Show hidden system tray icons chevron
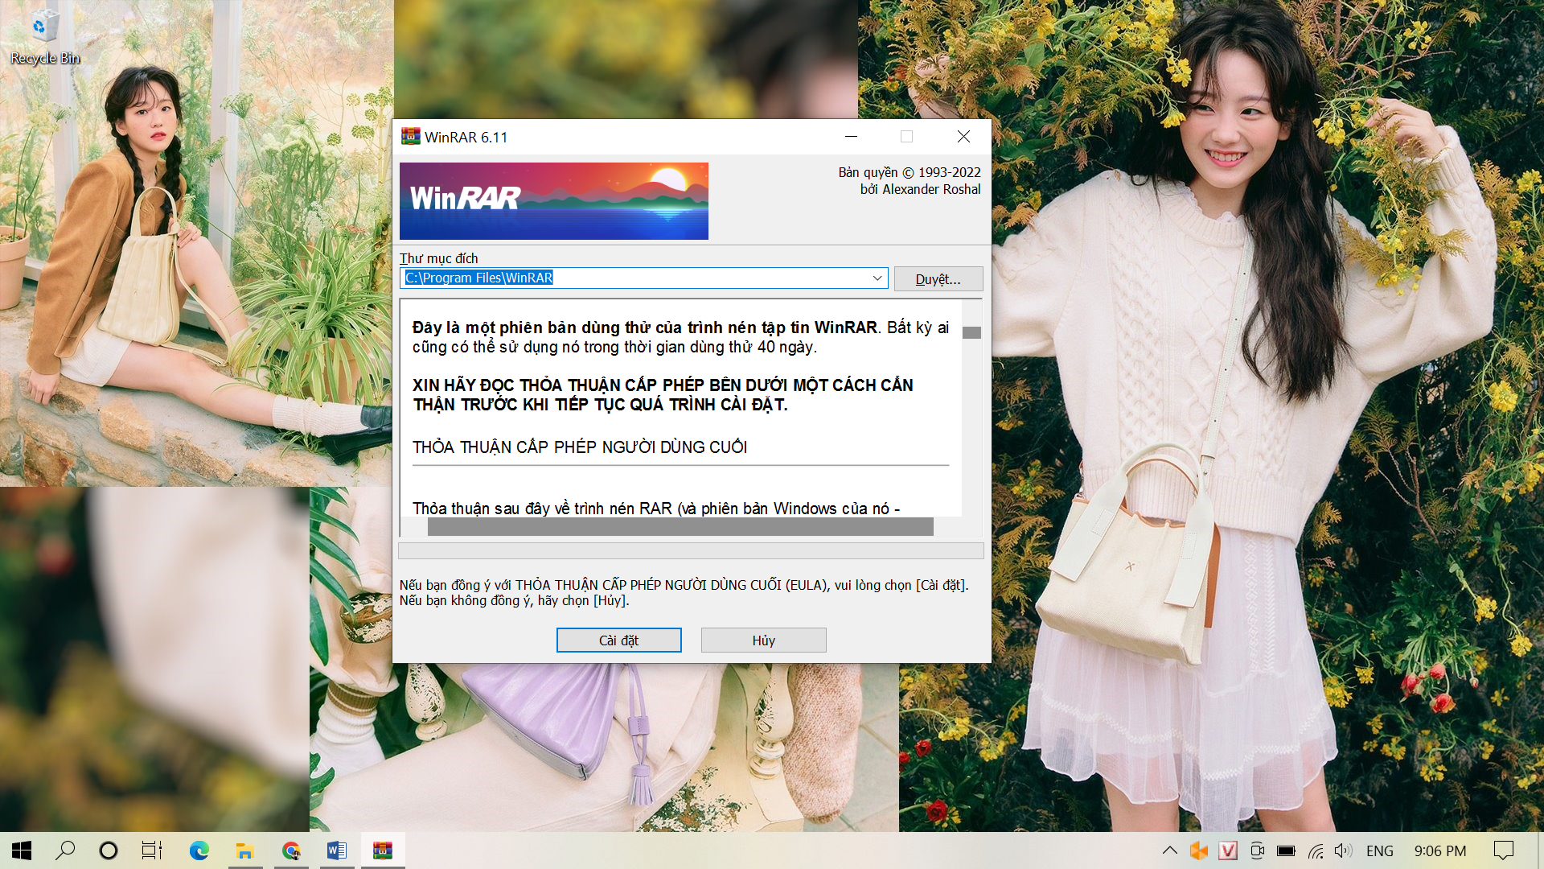Screen dimensions: 1544x869 1170,850
